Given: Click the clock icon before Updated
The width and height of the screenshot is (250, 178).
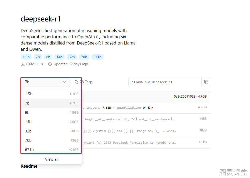Looking at the screenshot, I should click(50, 64).
